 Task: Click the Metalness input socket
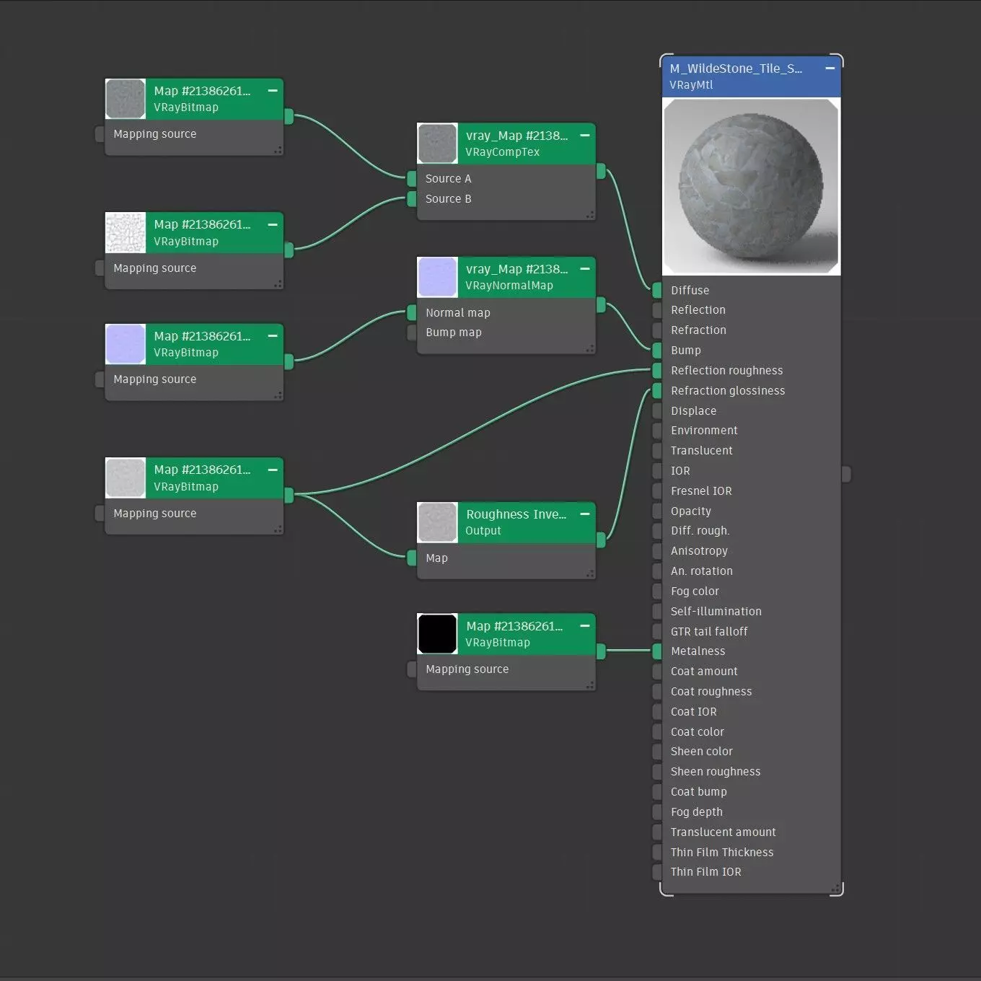657,651
